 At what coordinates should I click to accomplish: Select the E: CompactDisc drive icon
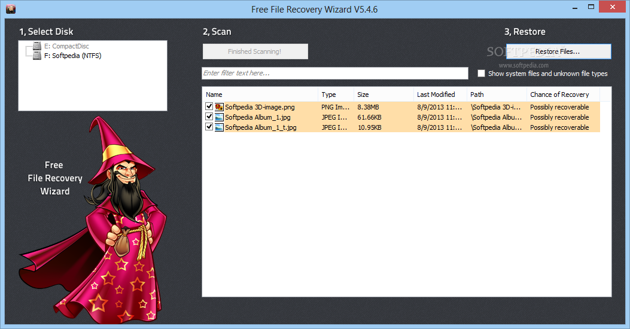coord(37,46)
